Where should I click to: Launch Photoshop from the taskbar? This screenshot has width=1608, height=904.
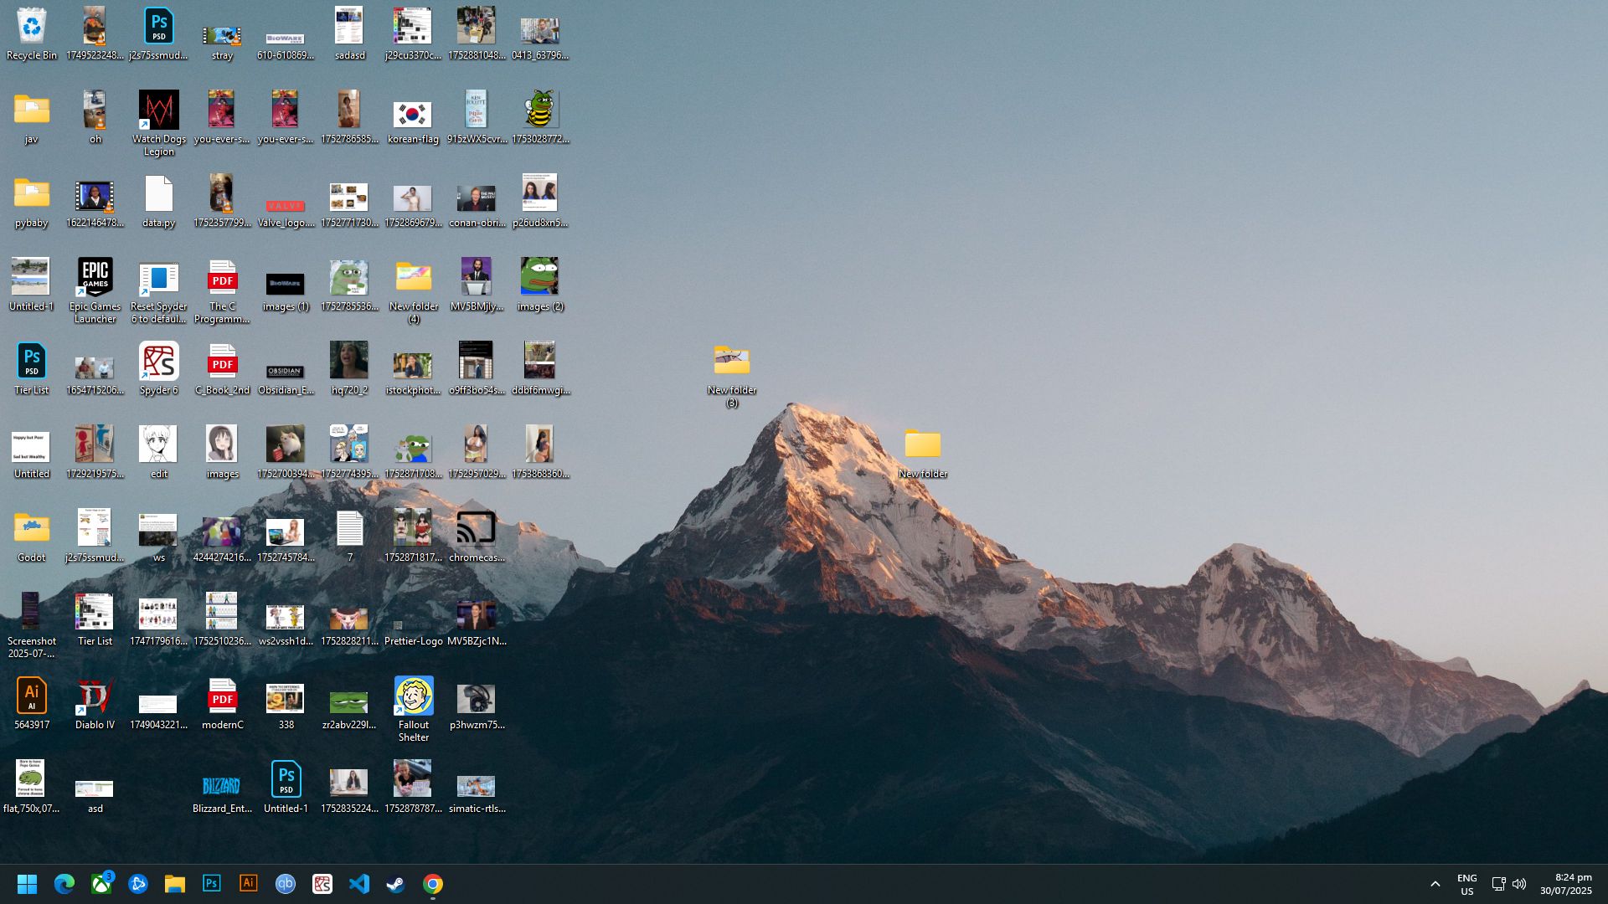click(x=212, y=884)
